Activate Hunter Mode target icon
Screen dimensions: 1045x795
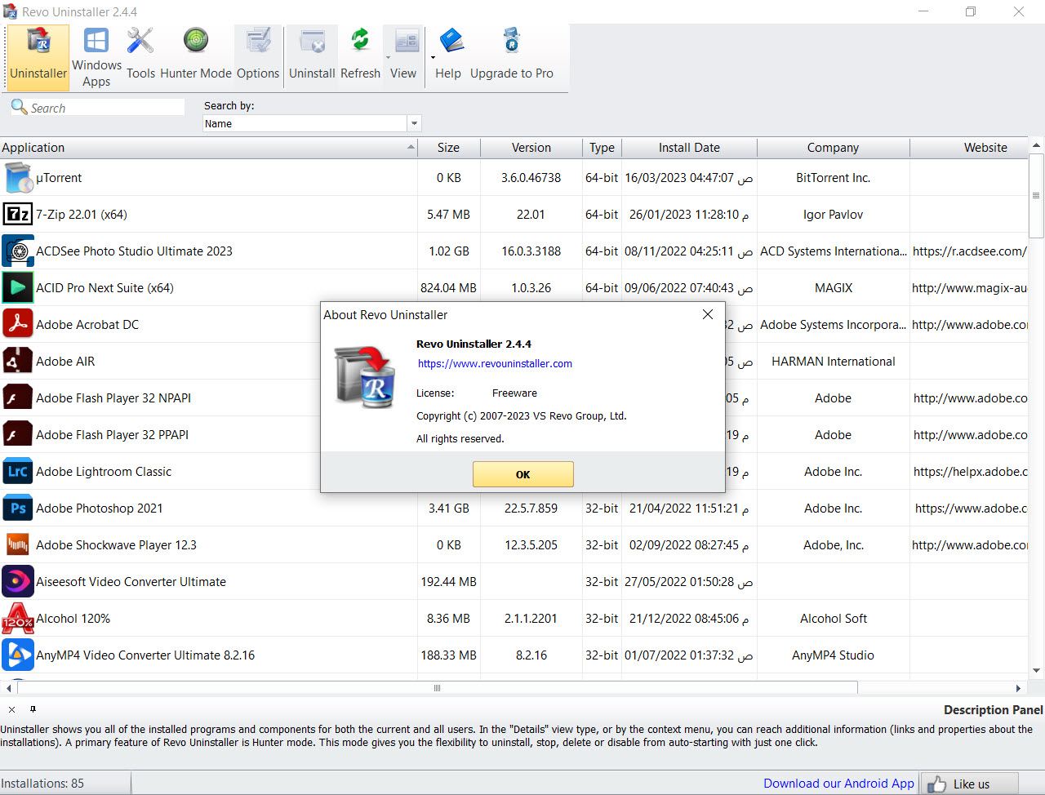(x=195, y=40)
